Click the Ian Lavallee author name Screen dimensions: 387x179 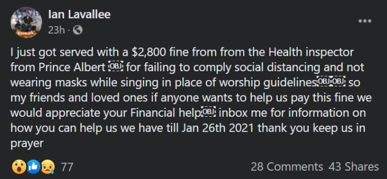(79, 15)
